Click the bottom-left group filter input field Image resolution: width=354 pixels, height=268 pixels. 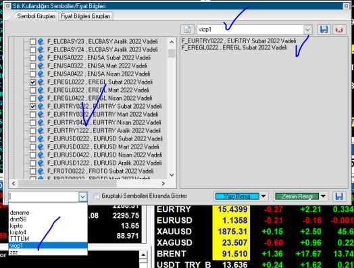[44, 196]
